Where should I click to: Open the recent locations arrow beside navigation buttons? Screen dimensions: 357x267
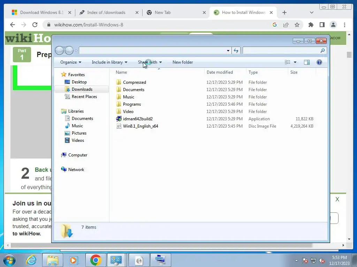click(x=76, y=51)
